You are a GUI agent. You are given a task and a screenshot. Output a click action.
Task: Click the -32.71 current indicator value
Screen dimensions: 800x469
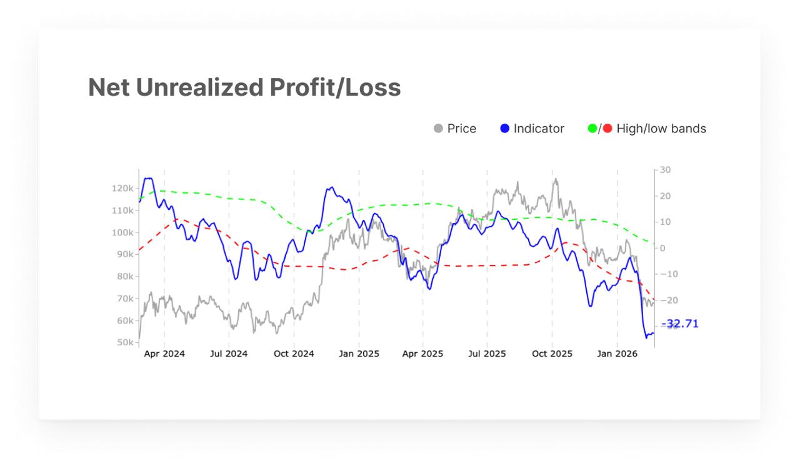pyautogui.click(x=680, y=323)
